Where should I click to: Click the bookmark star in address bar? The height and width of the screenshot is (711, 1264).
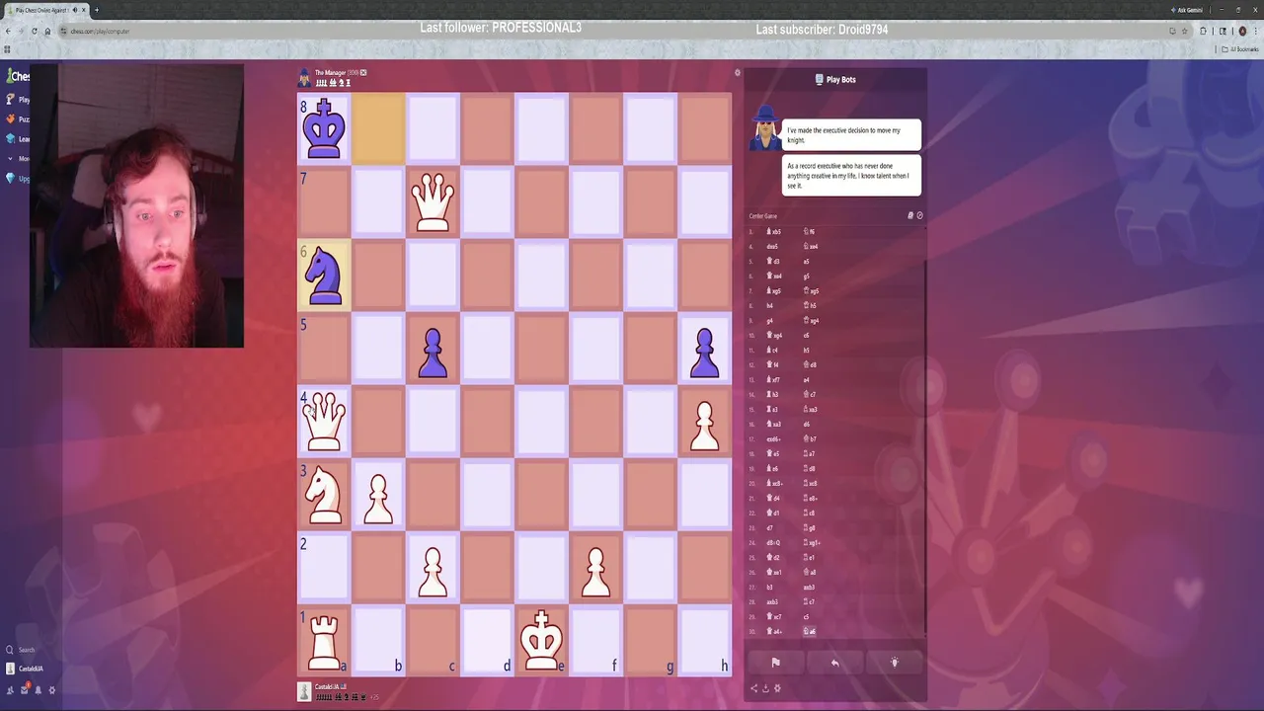point(1185,31)
